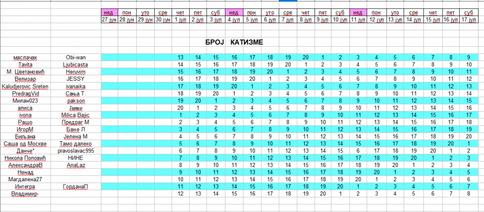This screenshot has width=484, height=212.
Task: Select the НИНЕ cell
Action: click(x=76, y=158)
